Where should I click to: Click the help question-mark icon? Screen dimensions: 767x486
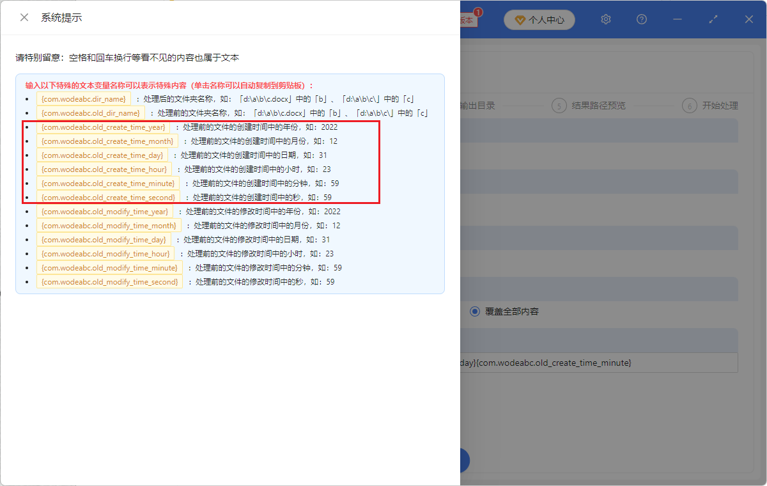641,19
